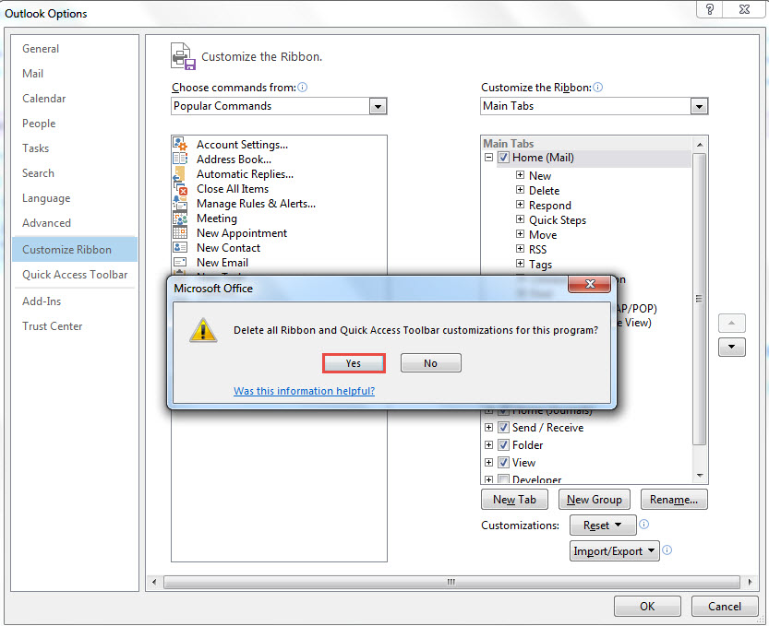Move selected ribbon item up with arrow button

coord(732,324)
